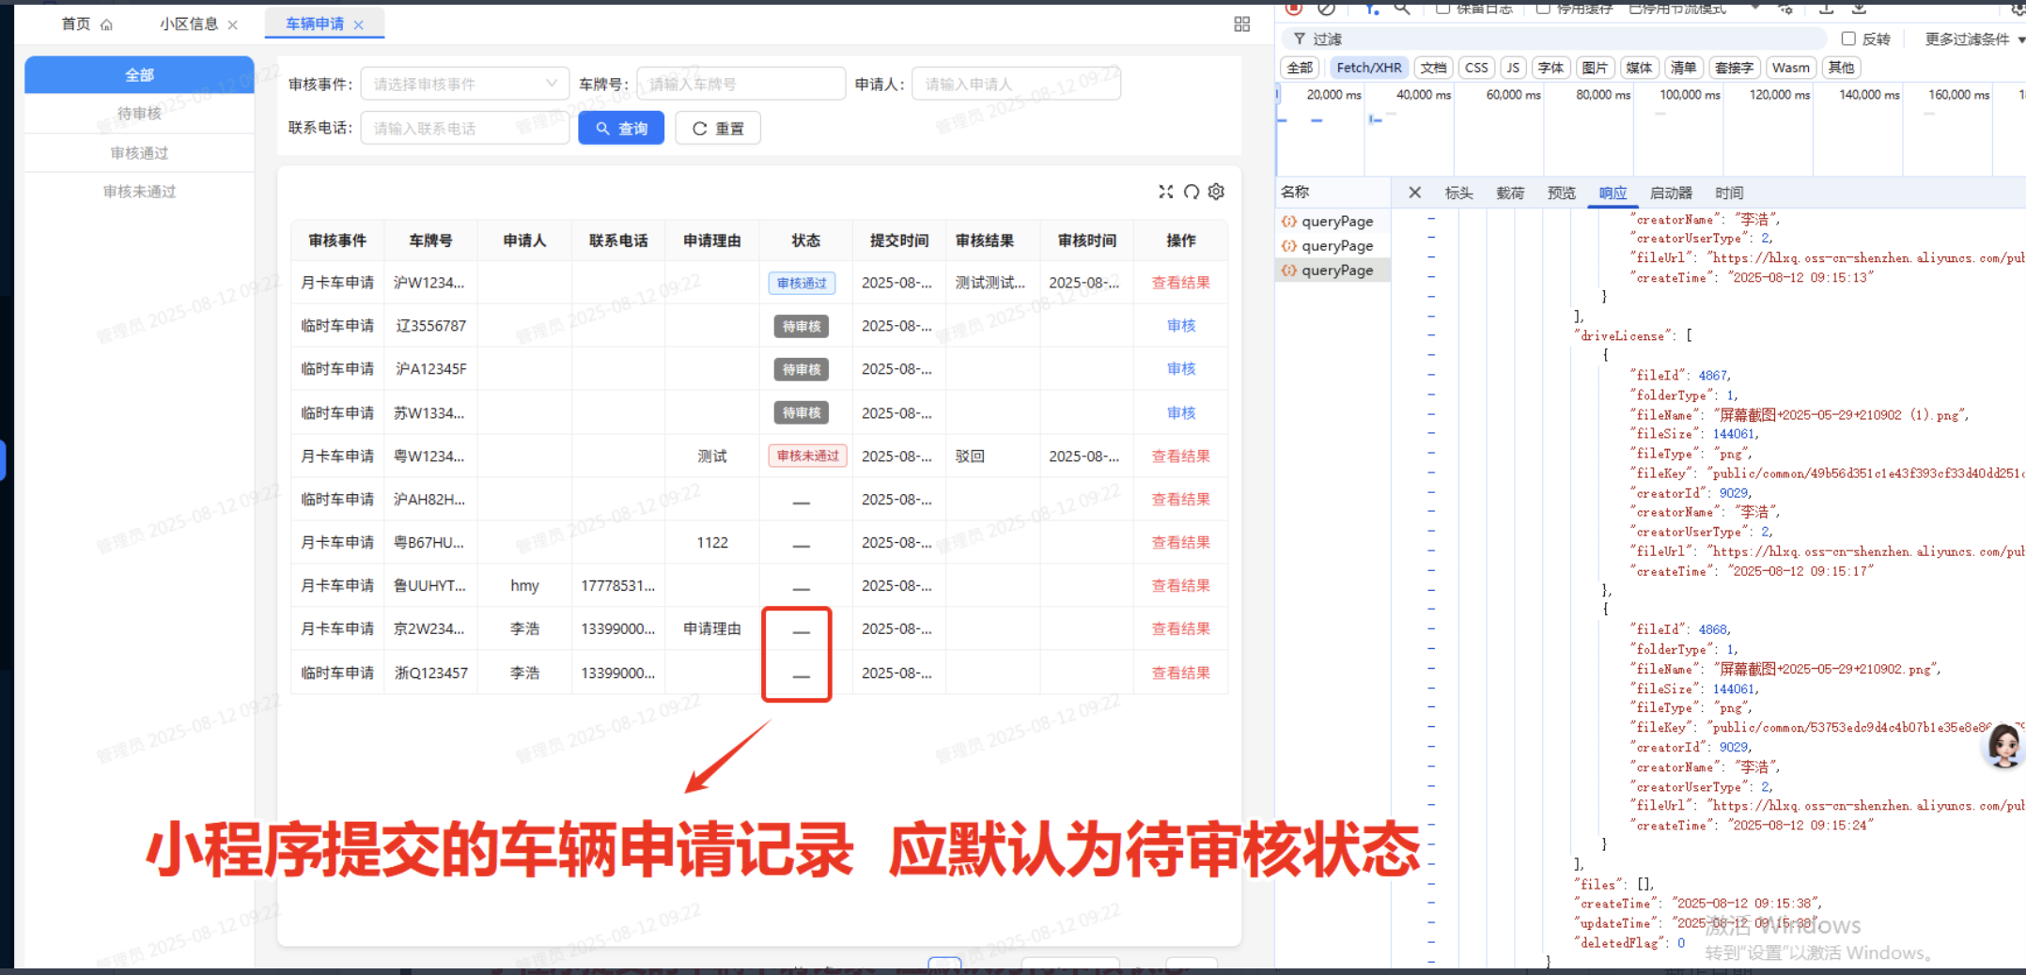Switch to the 载荷 tab in DevTools
Viewport: 2026px width, 975px height.
tap(1510, 193)
